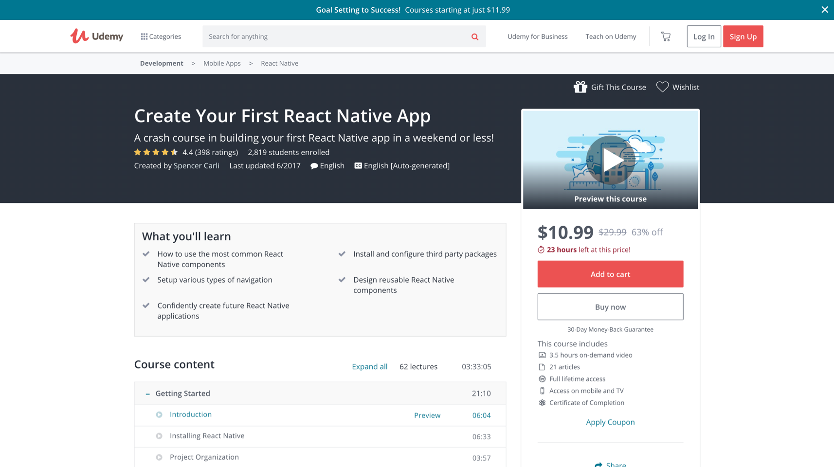Click checkmark beside 'Confidently create future React Native applications'

point(146,305)
